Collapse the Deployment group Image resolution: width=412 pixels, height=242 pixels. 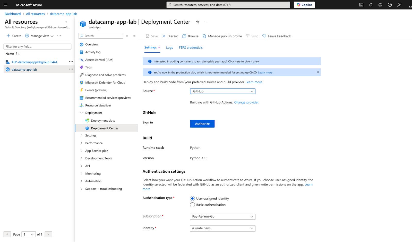click(81, 113)
